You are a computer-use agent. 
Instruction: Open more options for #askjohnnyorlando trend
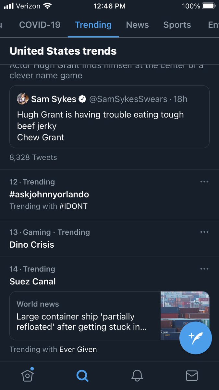point(204,181)
